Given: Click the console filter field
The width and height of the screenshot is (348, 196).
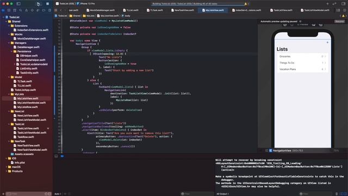Looking at the screenshot, I should click(x=315, y=194).
